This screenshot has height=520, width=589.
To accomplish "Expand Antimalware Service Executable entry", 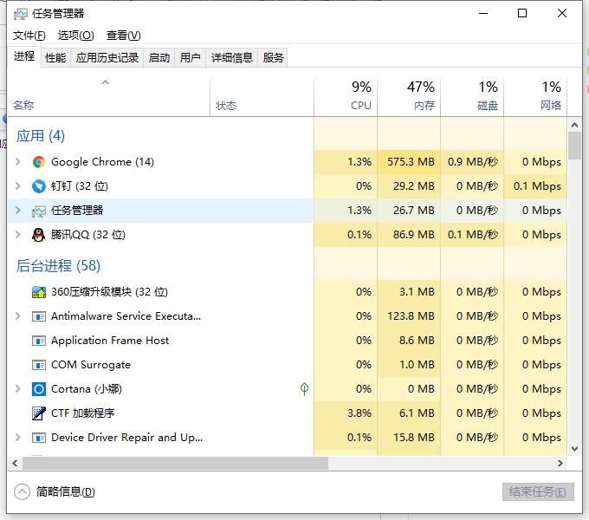I will (x=18, y=316).
